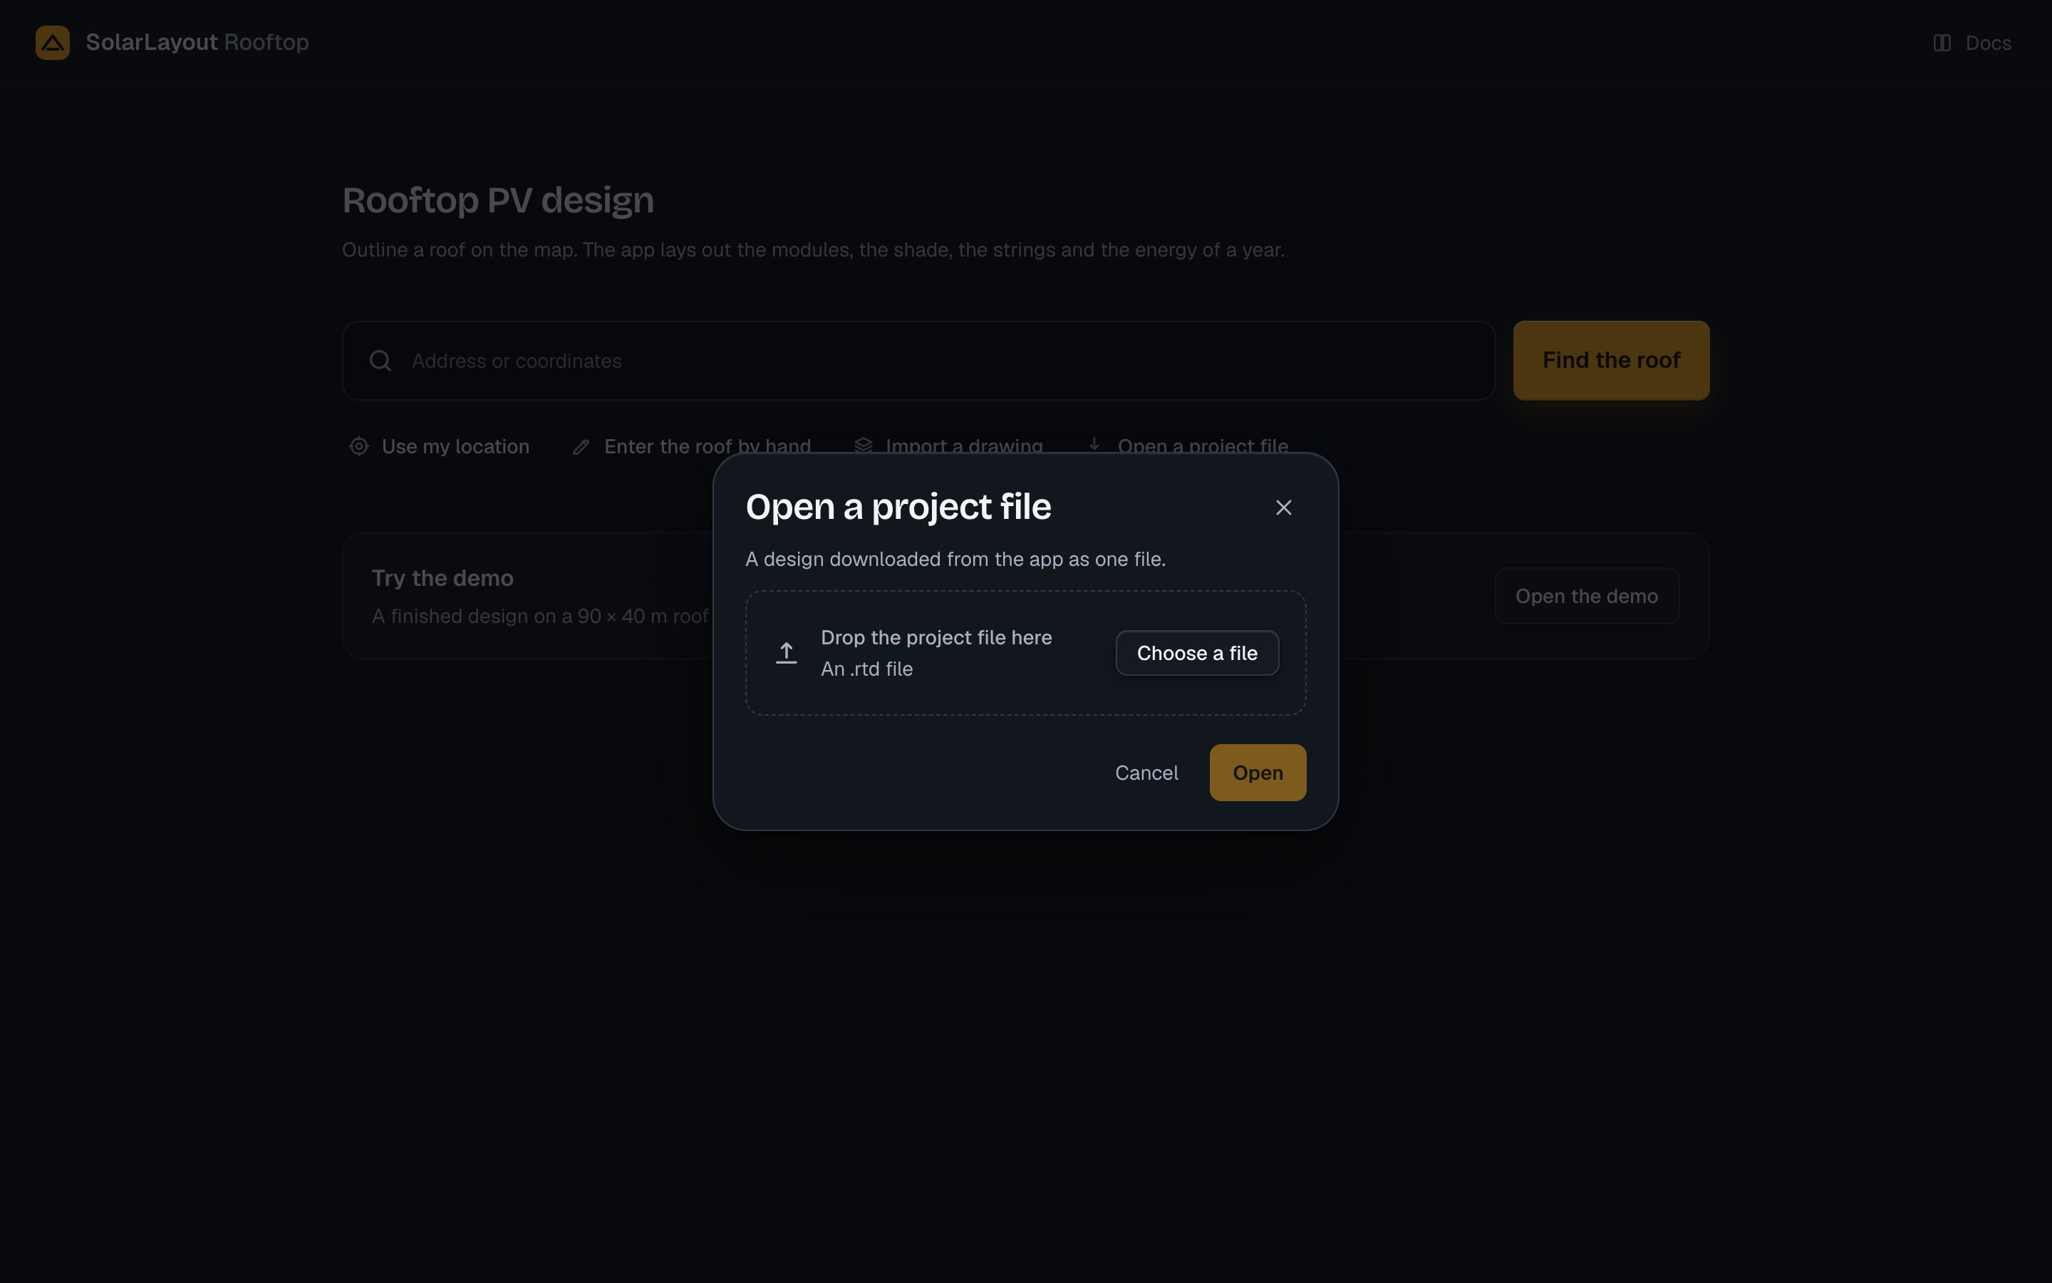This screenshot has width=2052, height=1283.
Task: Click the Rooftop PV design heading
Action: 498,200
